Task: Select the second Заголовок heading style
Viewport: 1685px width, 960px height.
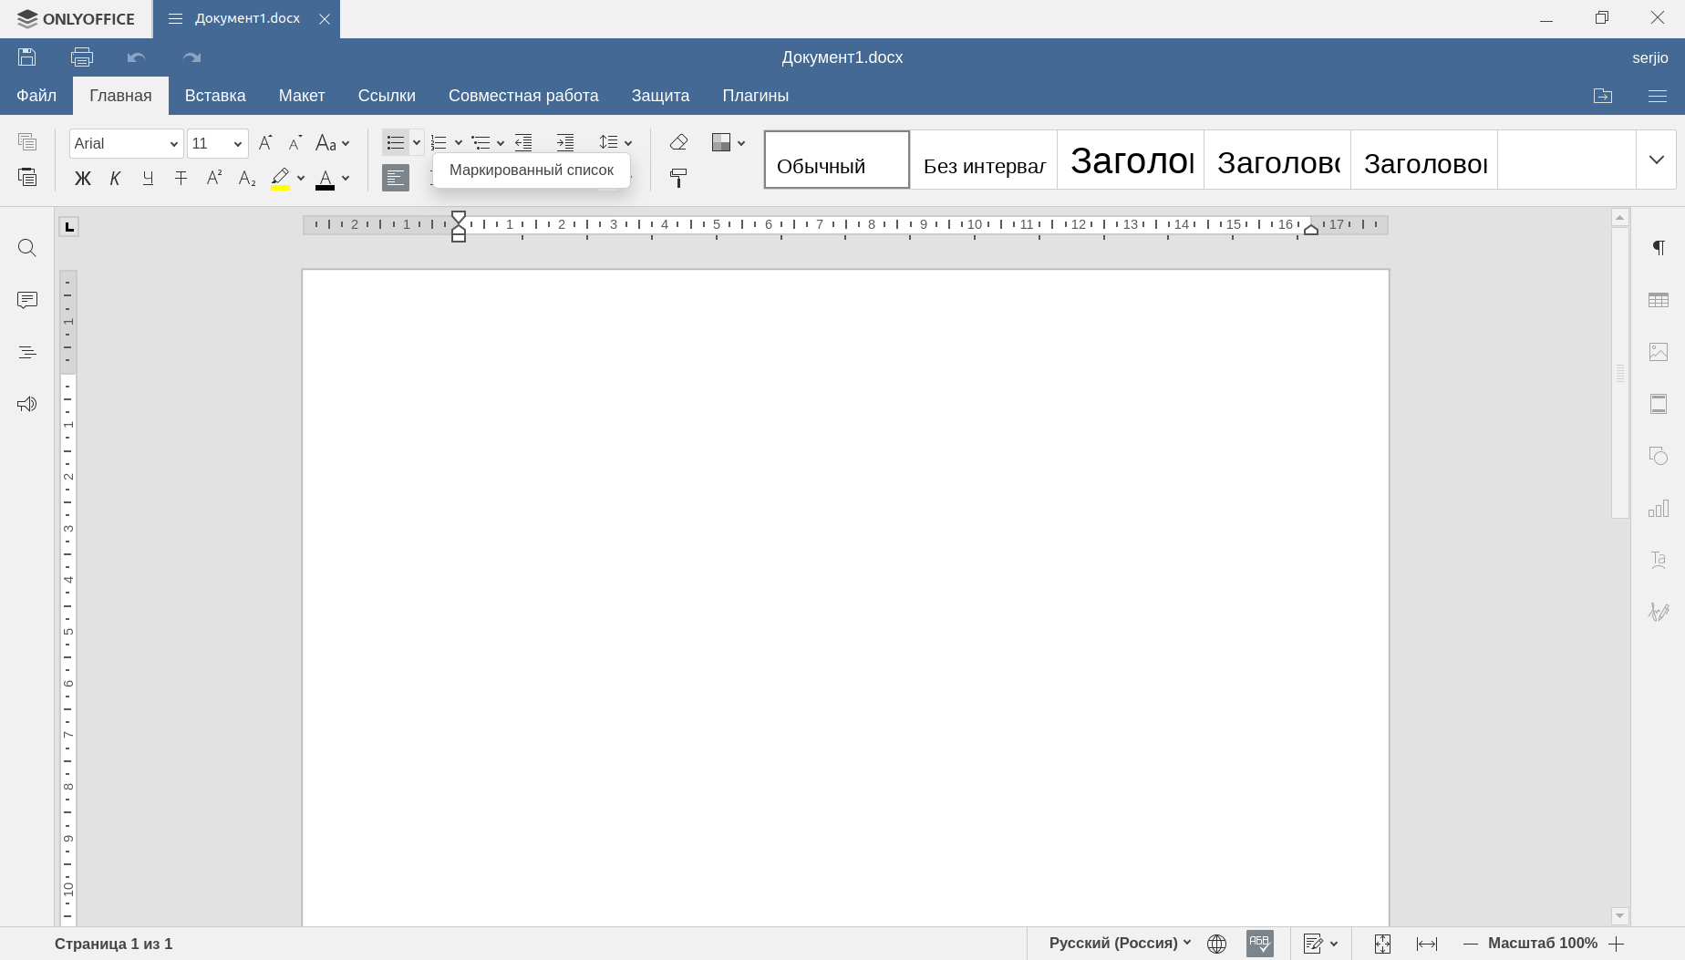Action: click(x=1277, y=160)
